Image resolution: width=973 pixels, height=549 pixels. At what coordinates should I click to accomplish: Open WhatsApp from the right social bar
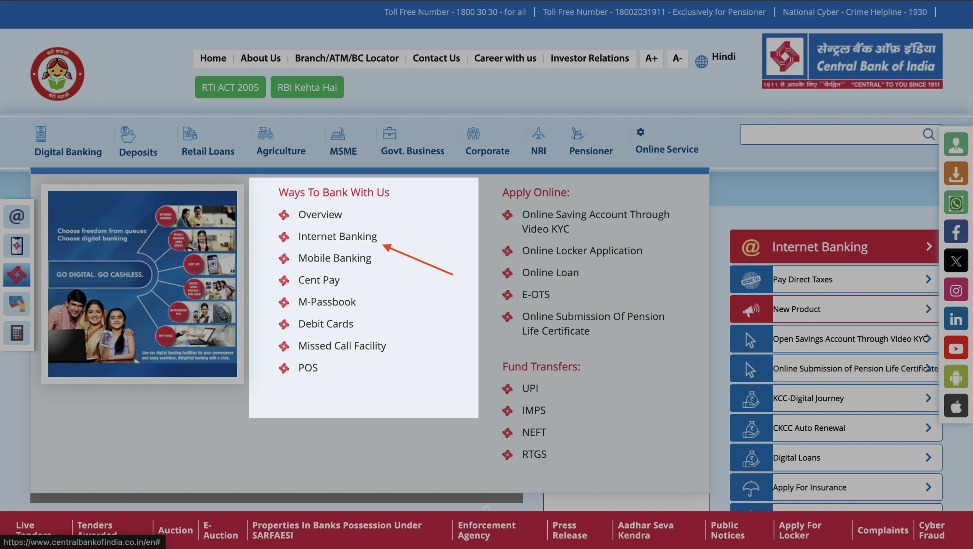pos(956,203)
